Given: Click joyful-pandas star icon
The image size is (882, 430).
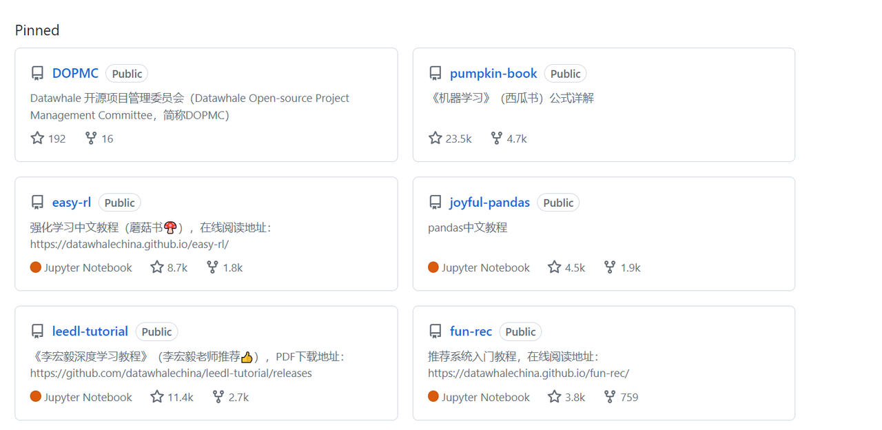Looking at the screenshot, I should click(x=555, y=267).
